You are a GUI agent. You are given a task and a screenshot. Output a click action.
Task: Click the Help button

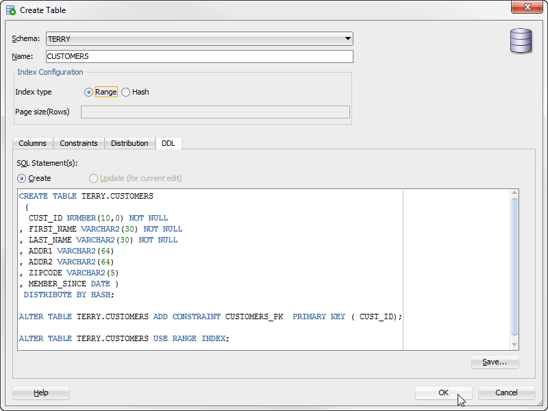[x=41, y=393]
